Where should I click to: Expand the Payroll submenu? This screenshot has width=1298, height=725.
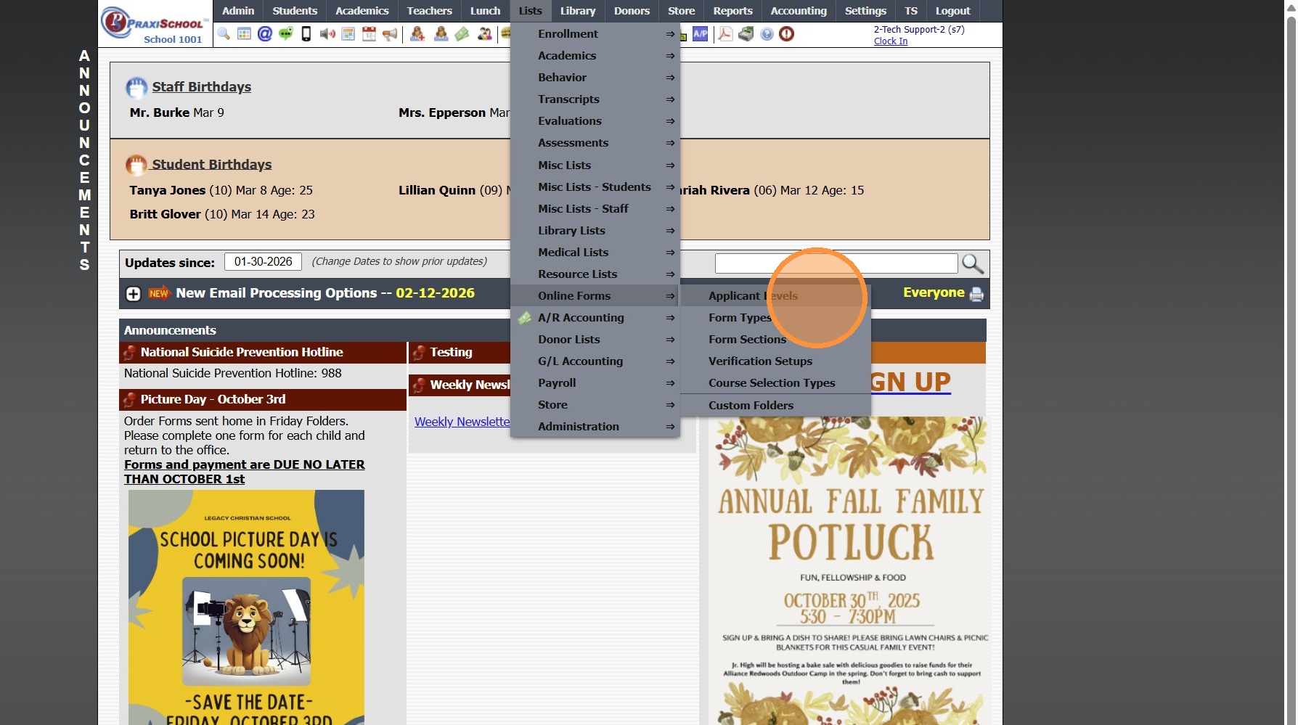[595, 383]
